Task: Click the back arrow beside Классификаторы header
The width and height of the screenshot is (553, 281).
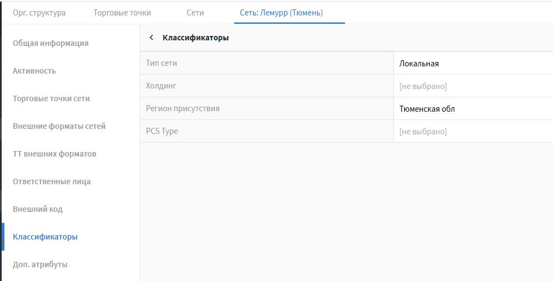Action: [151, 38]
